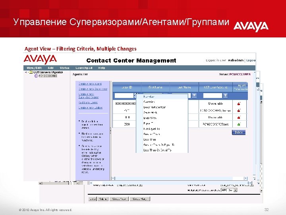Click the Unavailable cell in first row
286x215 pixels.
[x=216, y=104]
